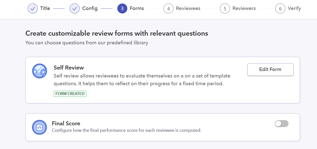Go to the Config step label
Image resolution: width=317 pixels, height=149 pixels.
(90, 8)
